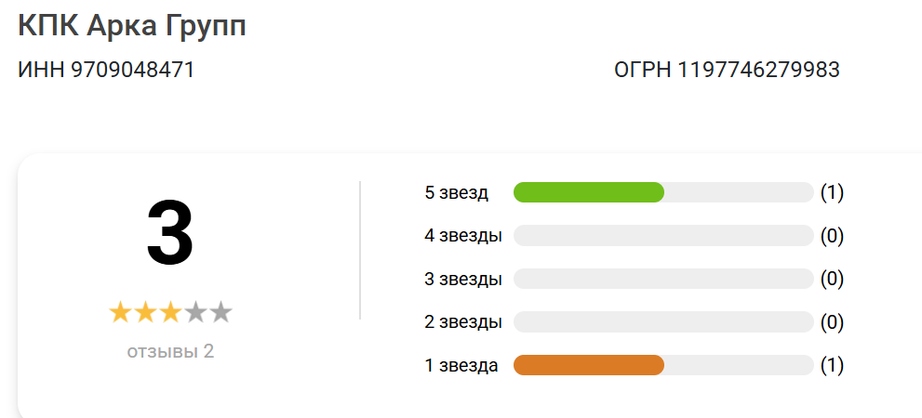Open the 'отзывы 2' reviews link
The width and height of the screenshot is (922, 418).
coord(170,351)
